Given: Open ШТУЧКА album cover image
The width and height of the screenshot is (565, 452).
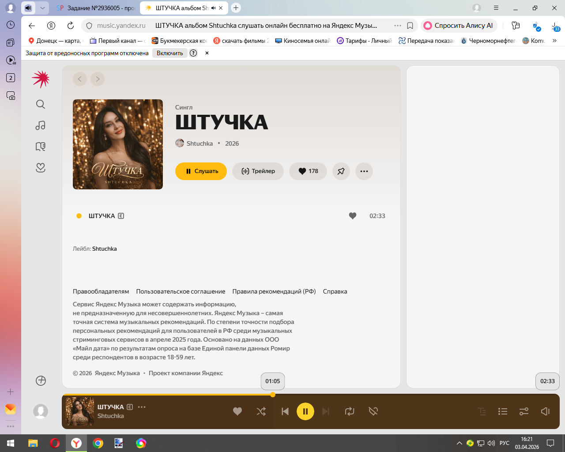Looking at the screenshot, I should point(118,144).
